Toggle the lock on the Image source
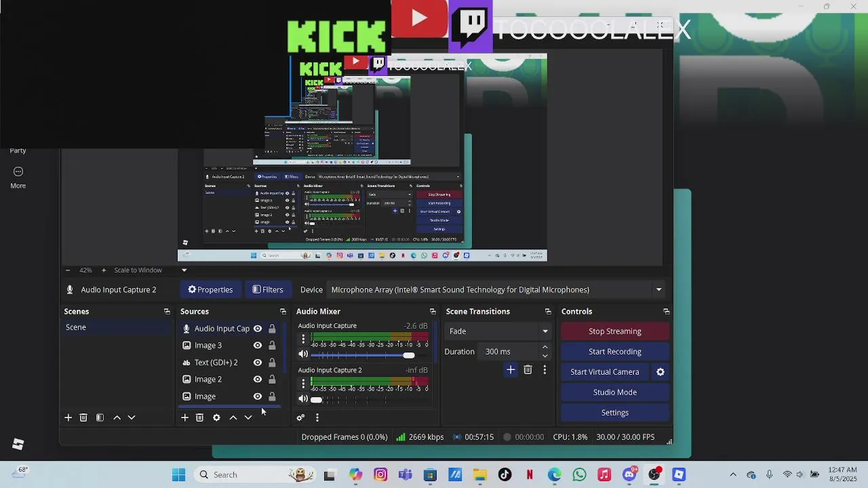This screenshot has width=868, height=488. 272,396
